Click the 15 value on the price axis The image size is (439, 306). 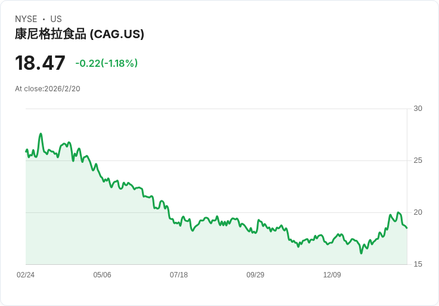[418, 264]
